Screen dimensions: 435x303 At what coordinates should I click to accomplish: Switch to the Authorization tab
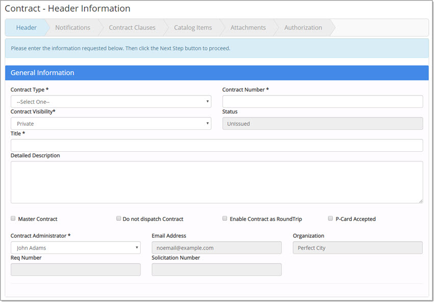click(x=303, y=28)
